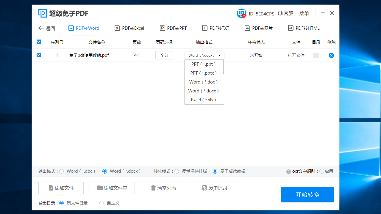The width and height of the screenshot is (381, 214).
Task: Click the back arrow next to 返回
Action: tap(41, 28)
